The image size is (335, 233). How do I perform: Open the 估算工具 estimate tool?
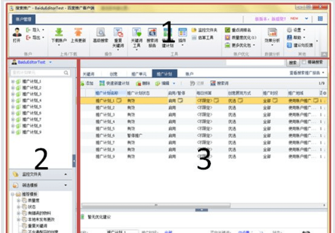point(203,38)
